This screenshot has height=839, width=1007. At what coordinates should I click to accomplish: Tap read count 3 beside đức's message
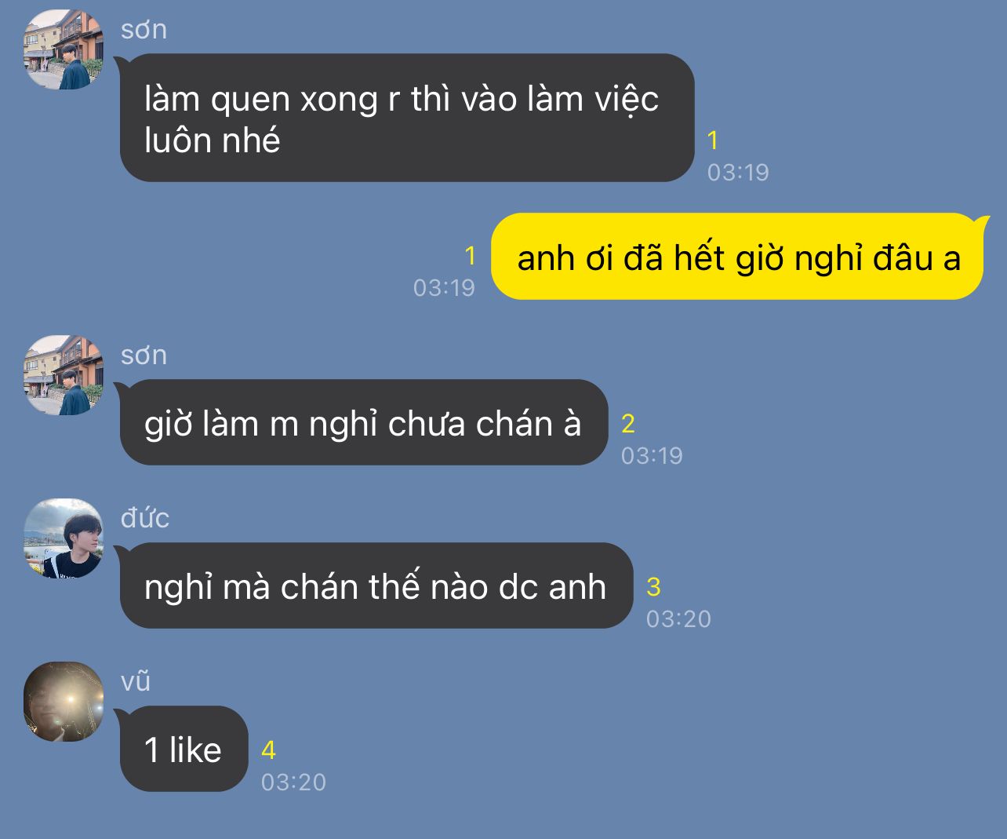[x=653, y=587]
